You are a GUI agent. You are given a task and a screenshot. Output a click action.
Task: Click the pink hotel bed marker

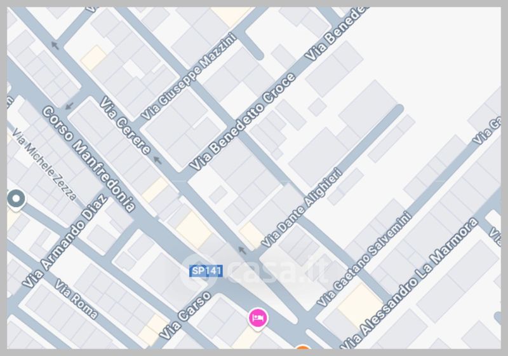click(258, 318)
